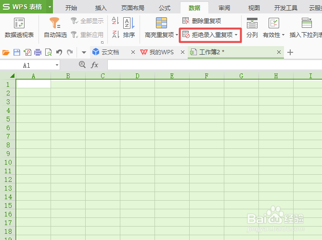Click the Name Box showing A1

coord(26,65)
